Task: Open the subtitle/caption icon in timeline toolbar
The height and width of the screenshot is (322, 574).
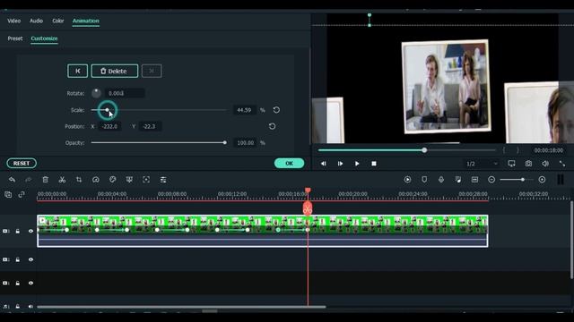Action: pyautogui.click(x=474, y=180)
